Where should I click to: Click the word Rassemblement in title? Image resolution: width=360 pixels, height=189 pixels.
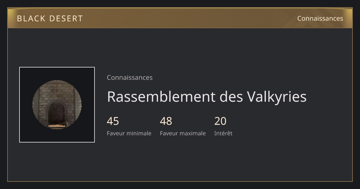(x=161, y=97)
